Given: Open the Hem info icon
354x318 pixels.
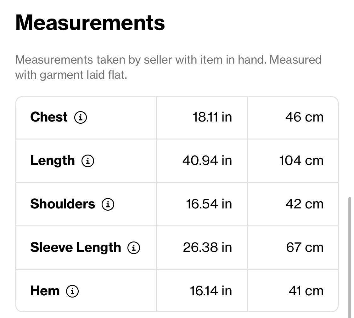Looking at the screenshot, I should tap(72, 291).
